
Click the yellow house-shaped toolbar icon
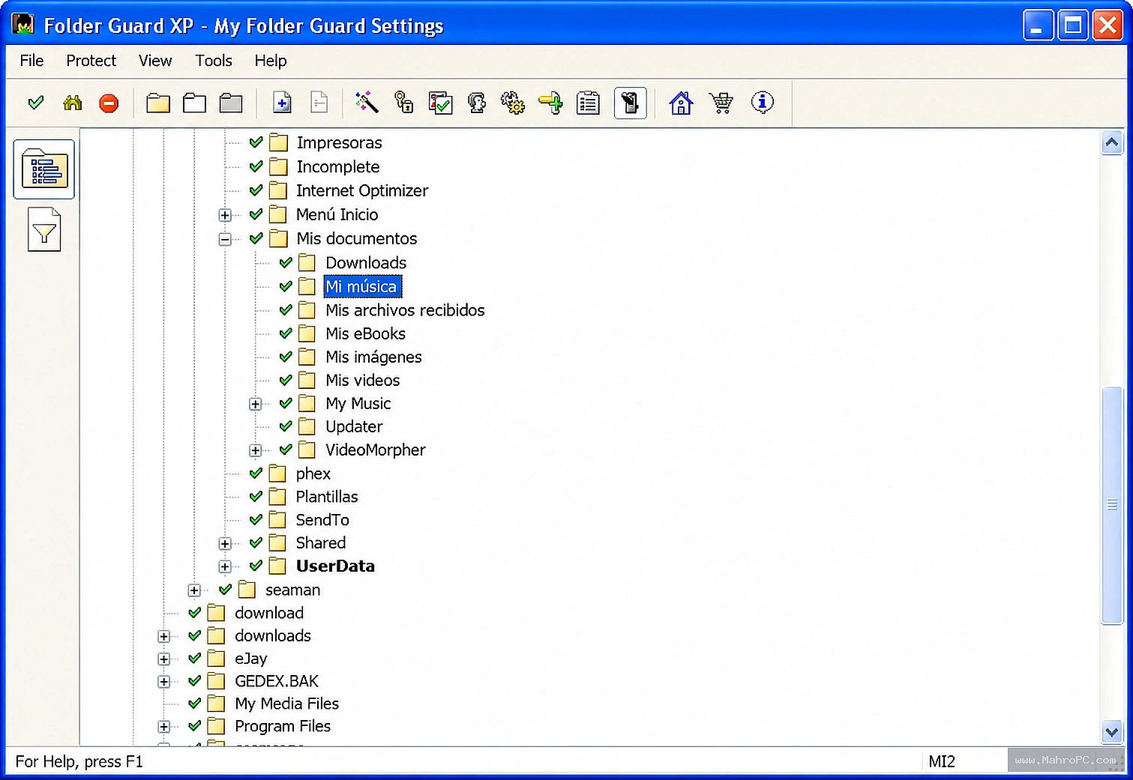tap(73, 103)
